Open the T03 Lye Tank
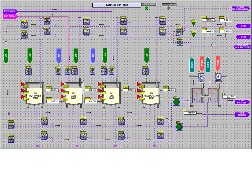 click(111, 94)
